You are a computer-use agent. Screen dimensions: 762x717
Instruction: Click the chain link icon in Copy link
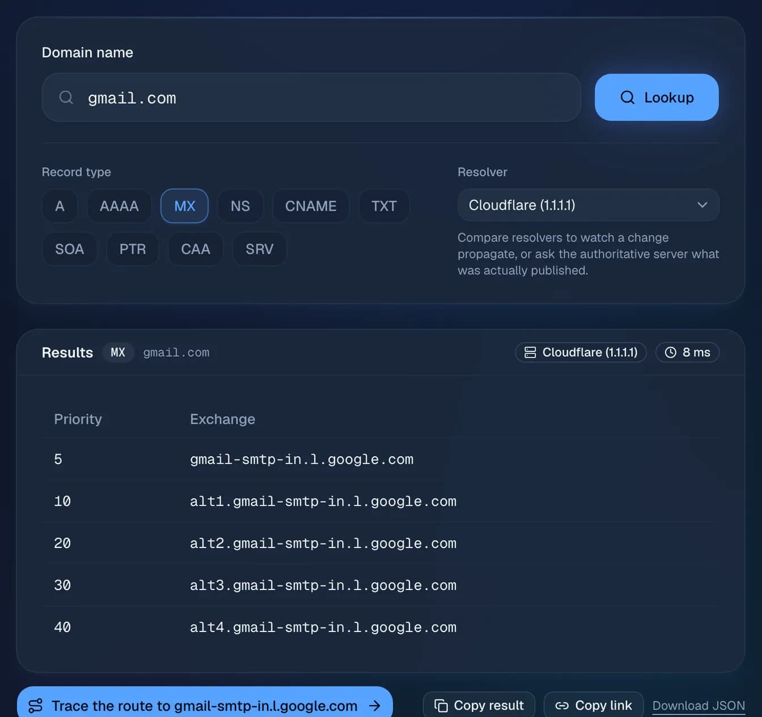(x=562, y=706)
